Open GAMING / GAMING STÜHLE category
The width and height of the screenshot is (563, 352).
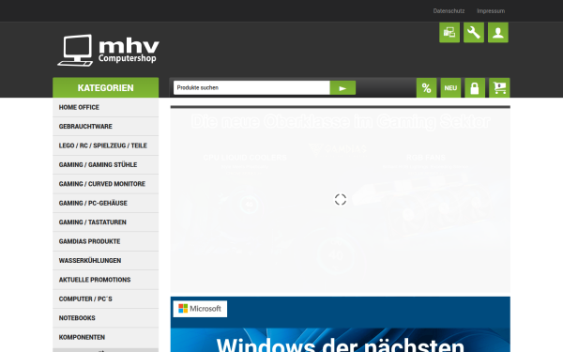(x=105, y=165)
